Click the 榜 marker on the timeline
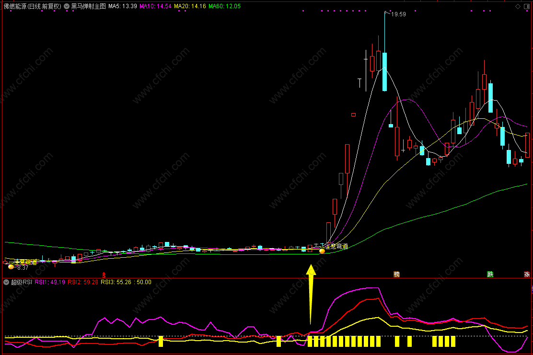533x355 pixels. [396, 274]
